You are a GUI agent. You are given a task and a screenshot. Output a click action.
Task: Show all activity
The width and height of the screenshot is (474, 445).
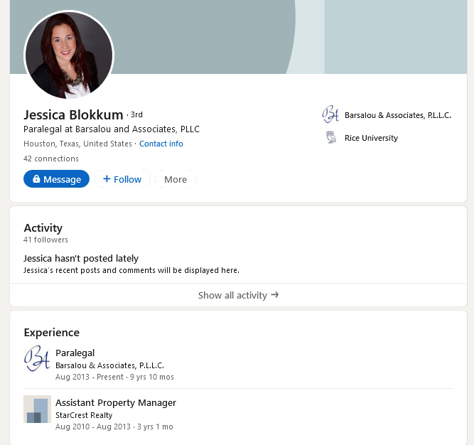point(238,295)
